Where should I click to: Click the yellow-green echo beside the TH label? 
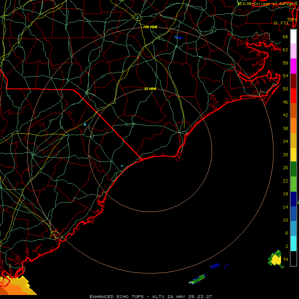[275, 259]
